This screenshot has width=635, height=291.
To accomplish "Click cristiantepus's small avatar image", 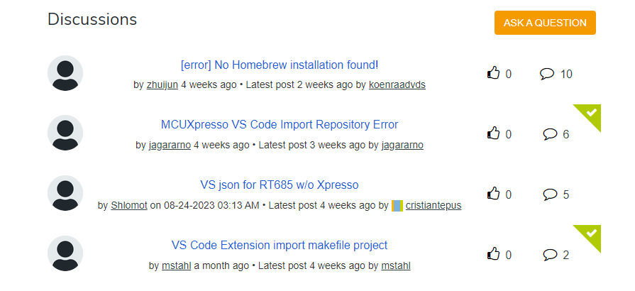I will click(397, 205).
